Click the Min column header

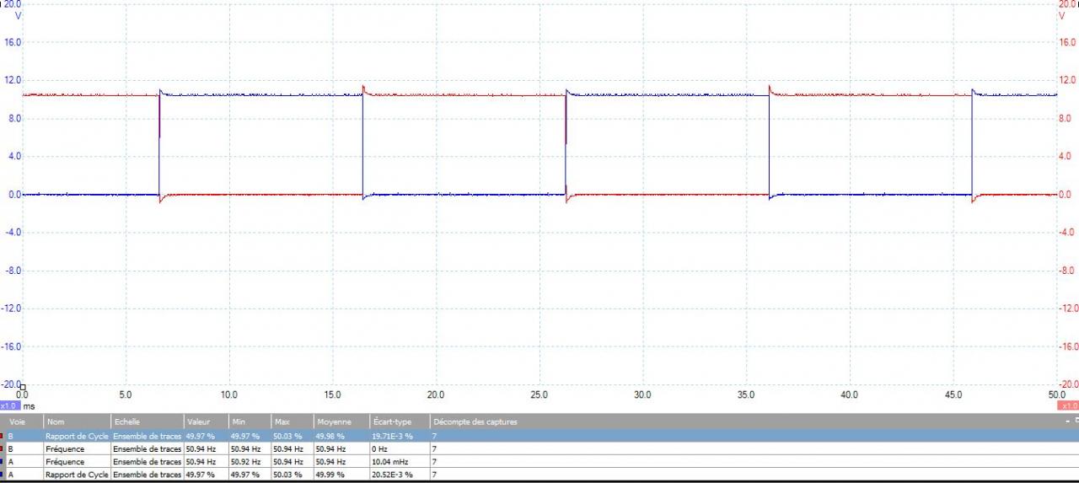(x=250, y=421)
